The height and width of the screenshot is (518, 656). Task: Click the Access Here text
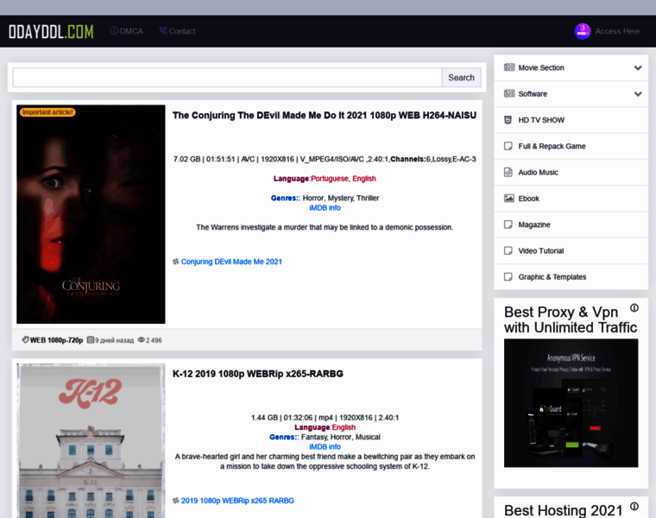[x=617, y=31]
